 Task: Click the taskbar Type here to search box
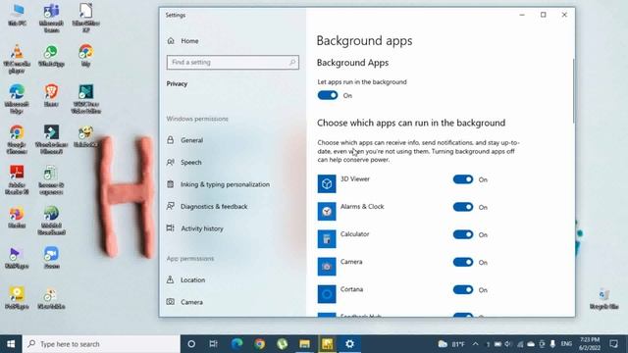pyautogui.click(x=101, y=344)
